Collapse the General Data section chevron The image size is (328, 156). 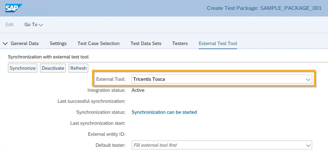[5, 44]
